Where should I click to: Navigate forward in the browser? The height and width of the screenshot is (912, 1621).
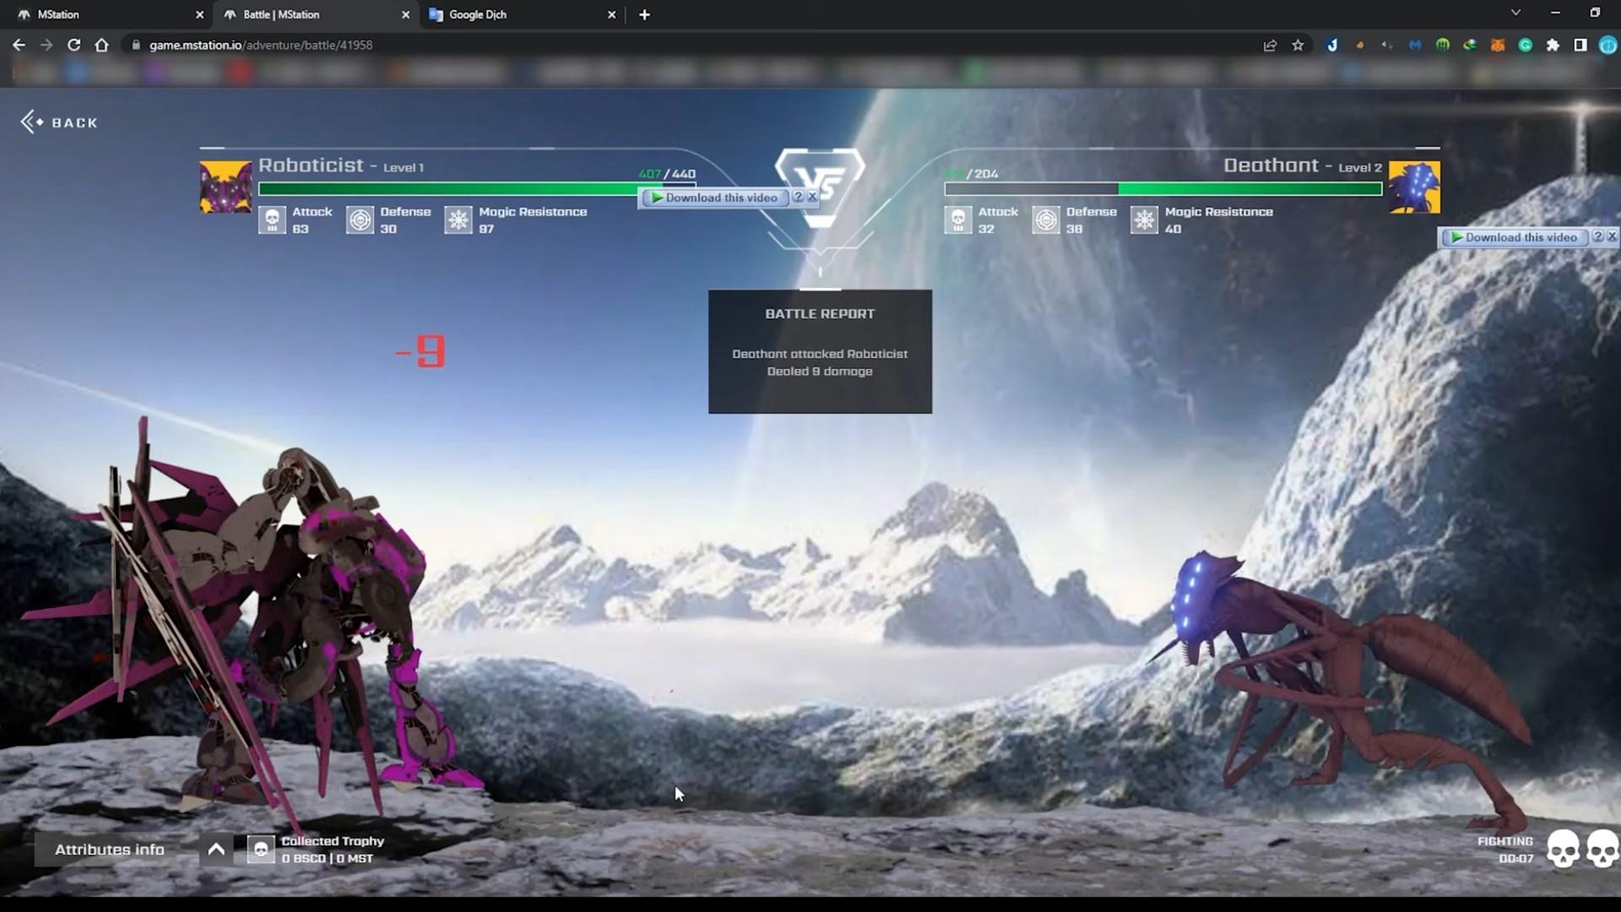46,45
